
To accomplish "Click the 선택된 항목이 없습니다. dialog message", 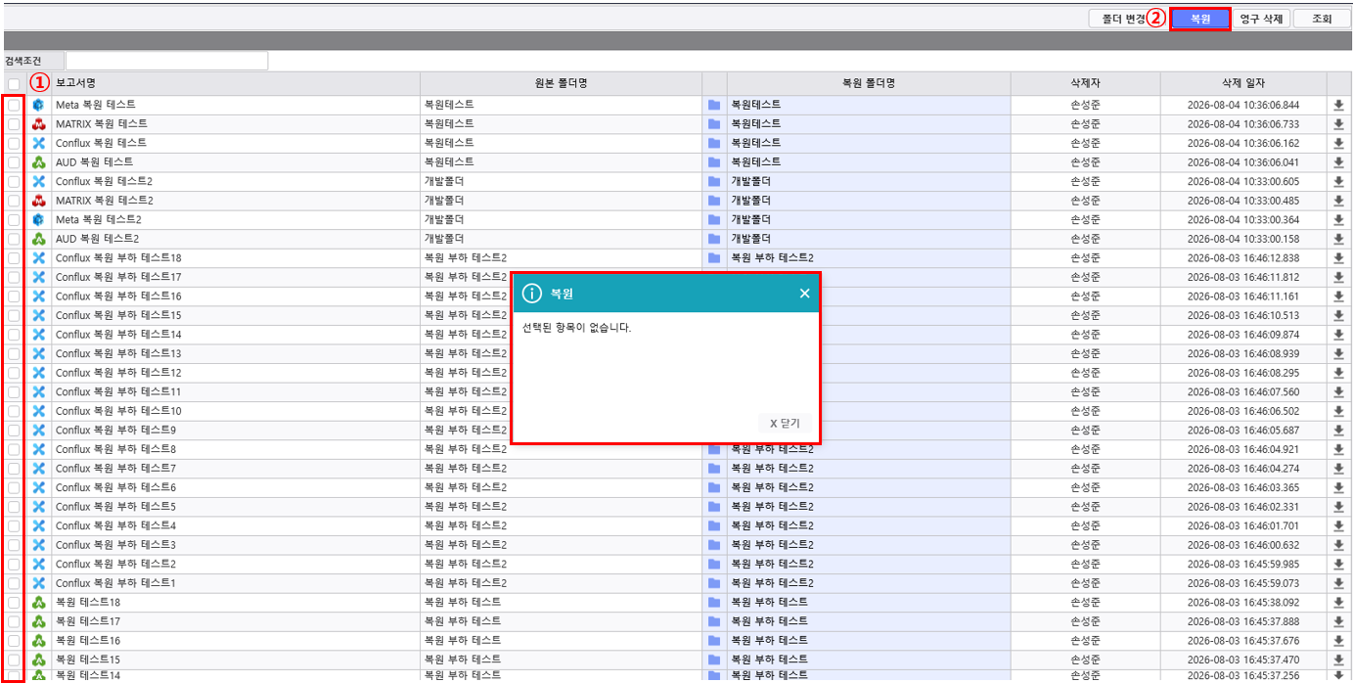I will coord(578,328).
